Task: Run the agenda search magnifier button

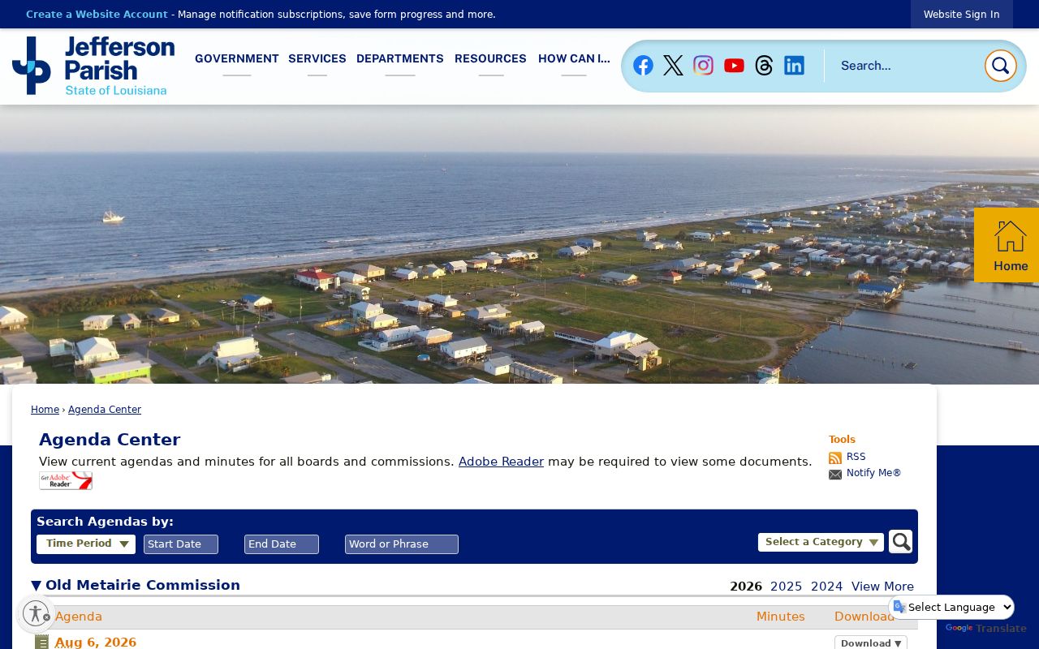Action: (x=900, y=542)
